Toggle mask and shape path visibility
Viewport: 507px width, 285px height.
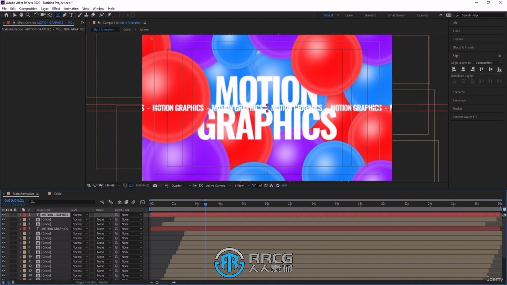(131, 185)
